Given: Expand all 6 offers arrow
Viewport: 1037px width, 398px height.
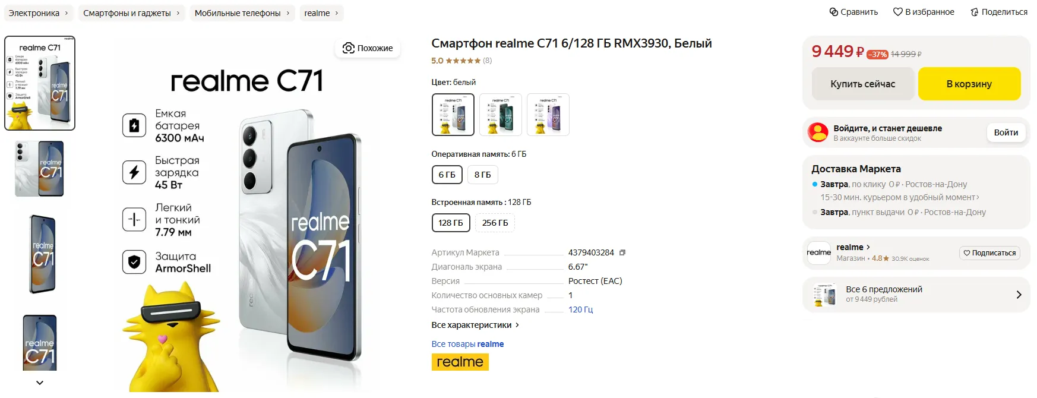Looking at the screenshot, I should (x=1019, y=295).
